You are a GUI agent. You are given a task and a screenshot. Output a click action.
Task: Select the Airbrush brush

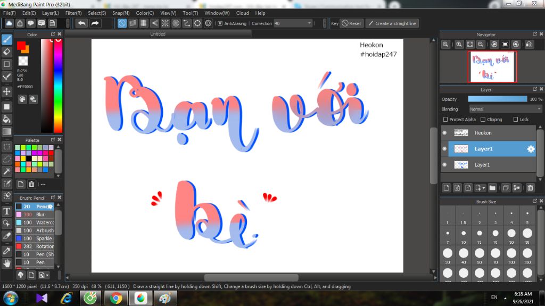point(35,231)
